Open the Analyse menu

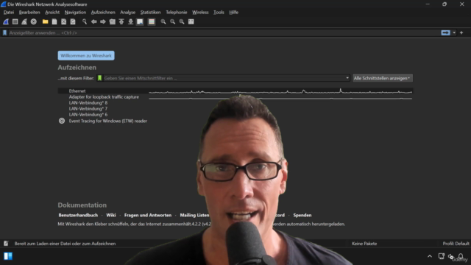tap(127, 13)
